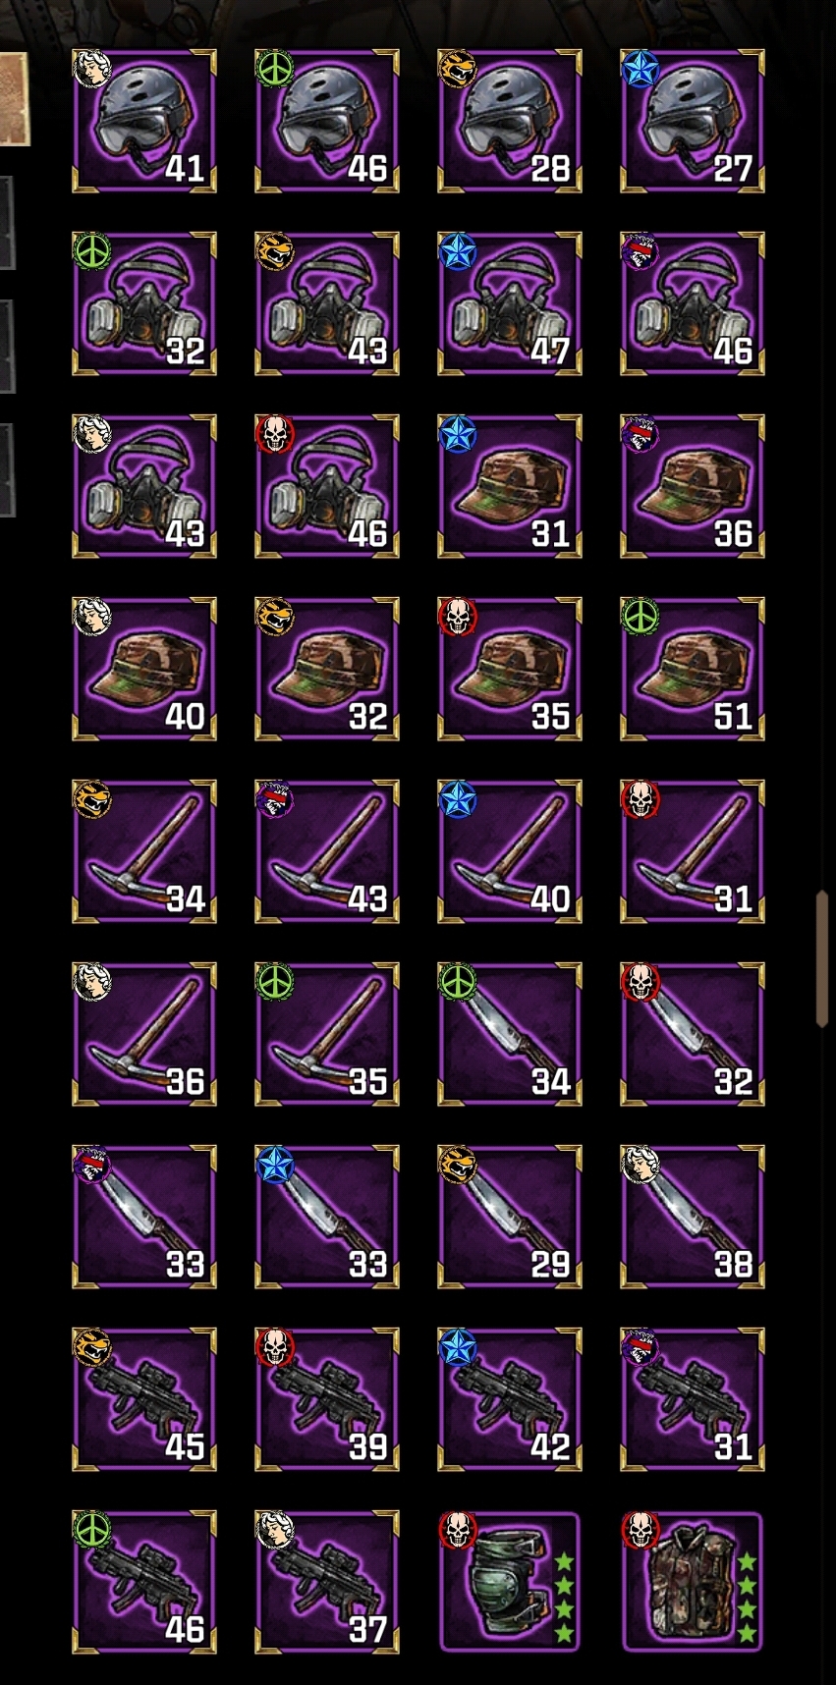Open the four-star camo vest item
The image size is (836, 1685).
click(693, 1582)
